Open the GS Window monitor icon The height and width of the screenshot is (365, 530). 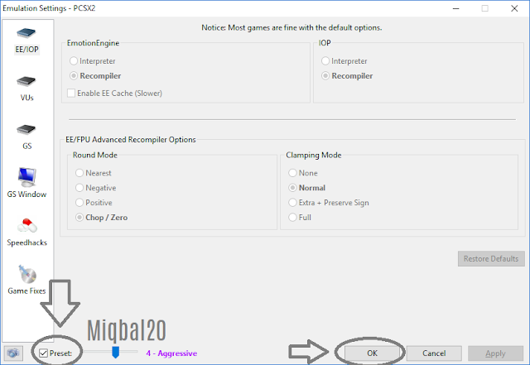[26, 177]
